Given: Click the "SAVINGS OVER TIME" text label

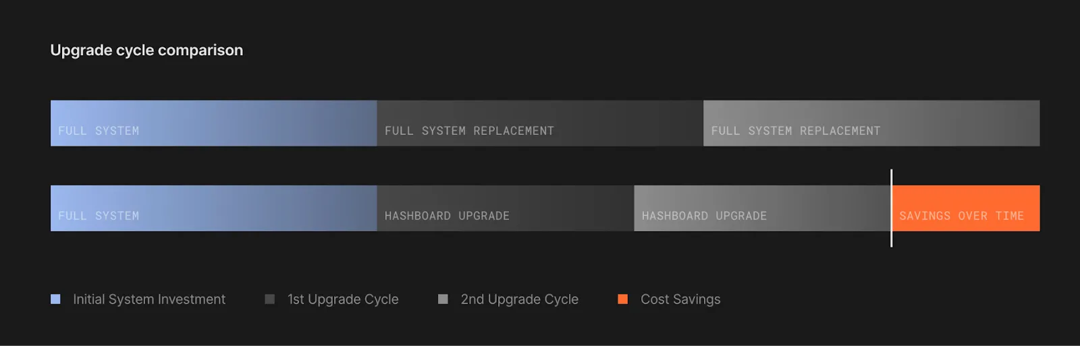Looking at the screenshot, I should 961,216.
